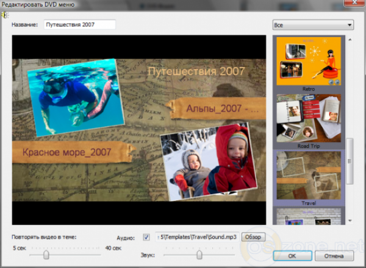366x268 pixels.
Task: Open the Все template category dropdown
Action: (x=312, y=26)
